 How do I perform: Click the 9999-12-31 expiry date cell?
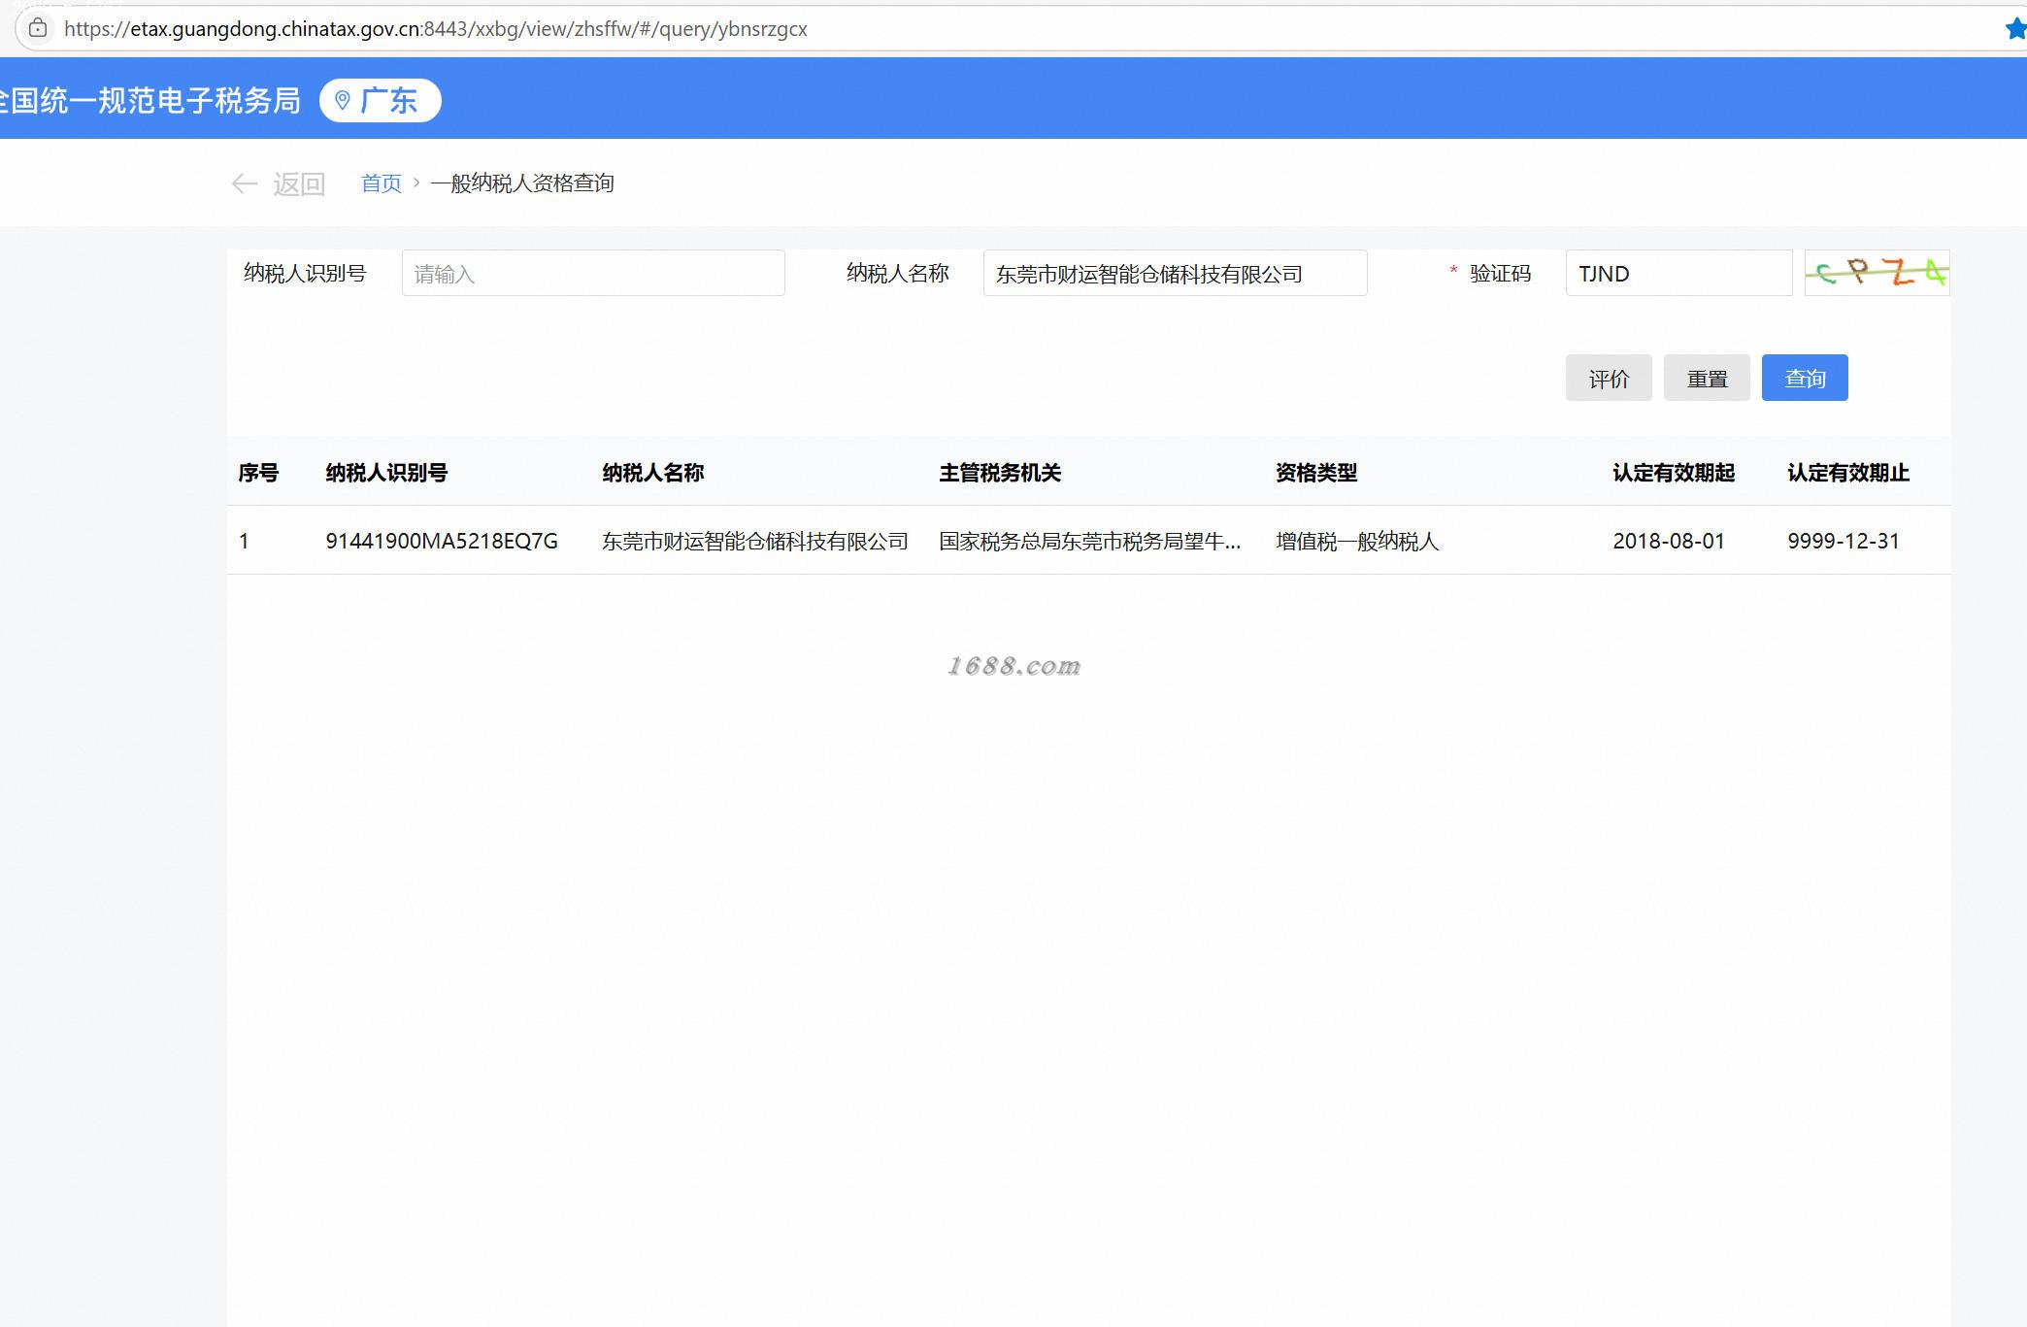coord(1843,541)
